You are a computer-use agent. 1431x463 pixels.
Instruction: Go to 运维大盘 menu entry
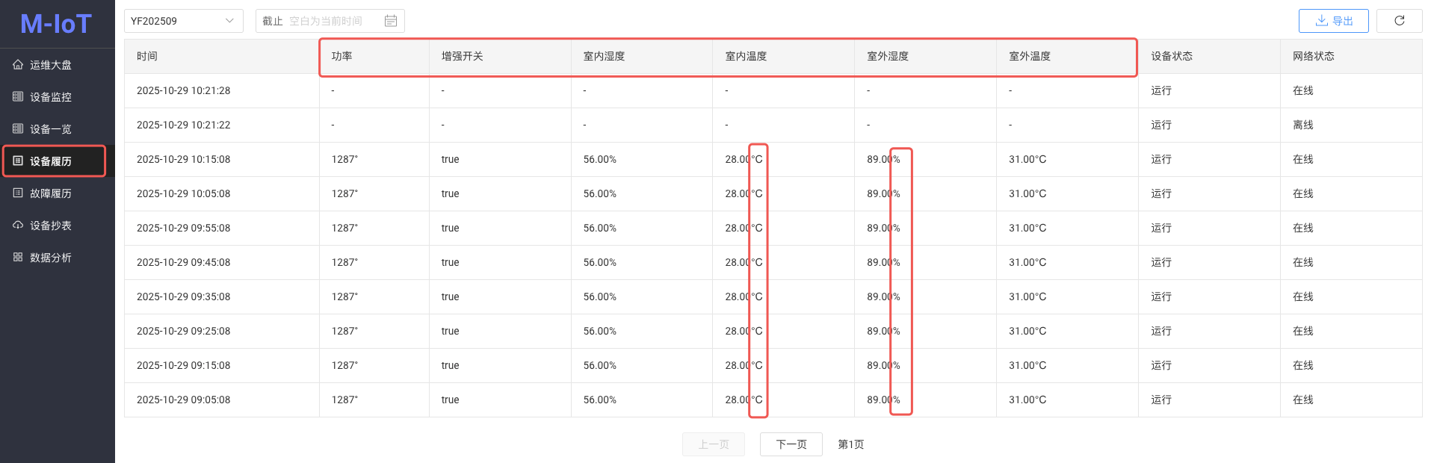(51, 65)
